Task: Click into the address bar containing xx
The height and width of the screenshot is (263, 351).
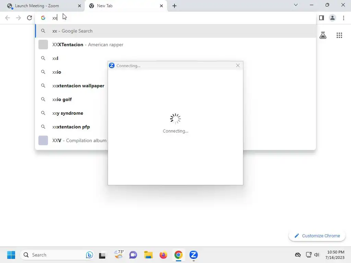Action: [176, 18]
